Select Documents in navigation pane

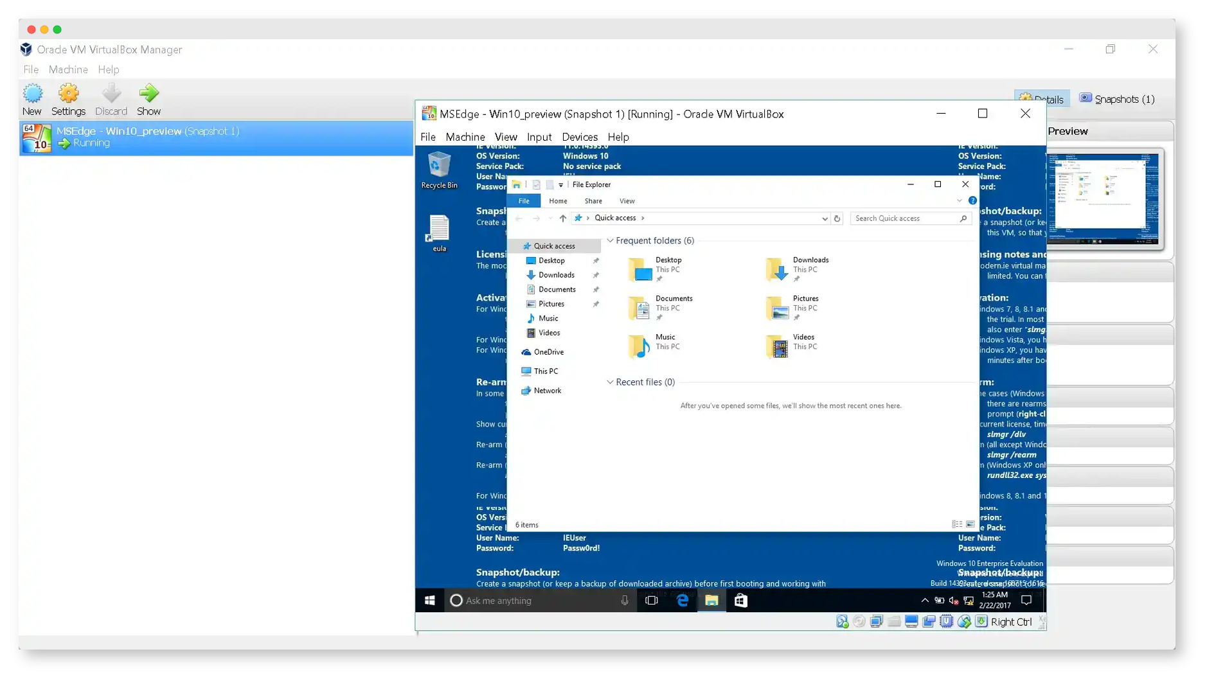(556, 290)
